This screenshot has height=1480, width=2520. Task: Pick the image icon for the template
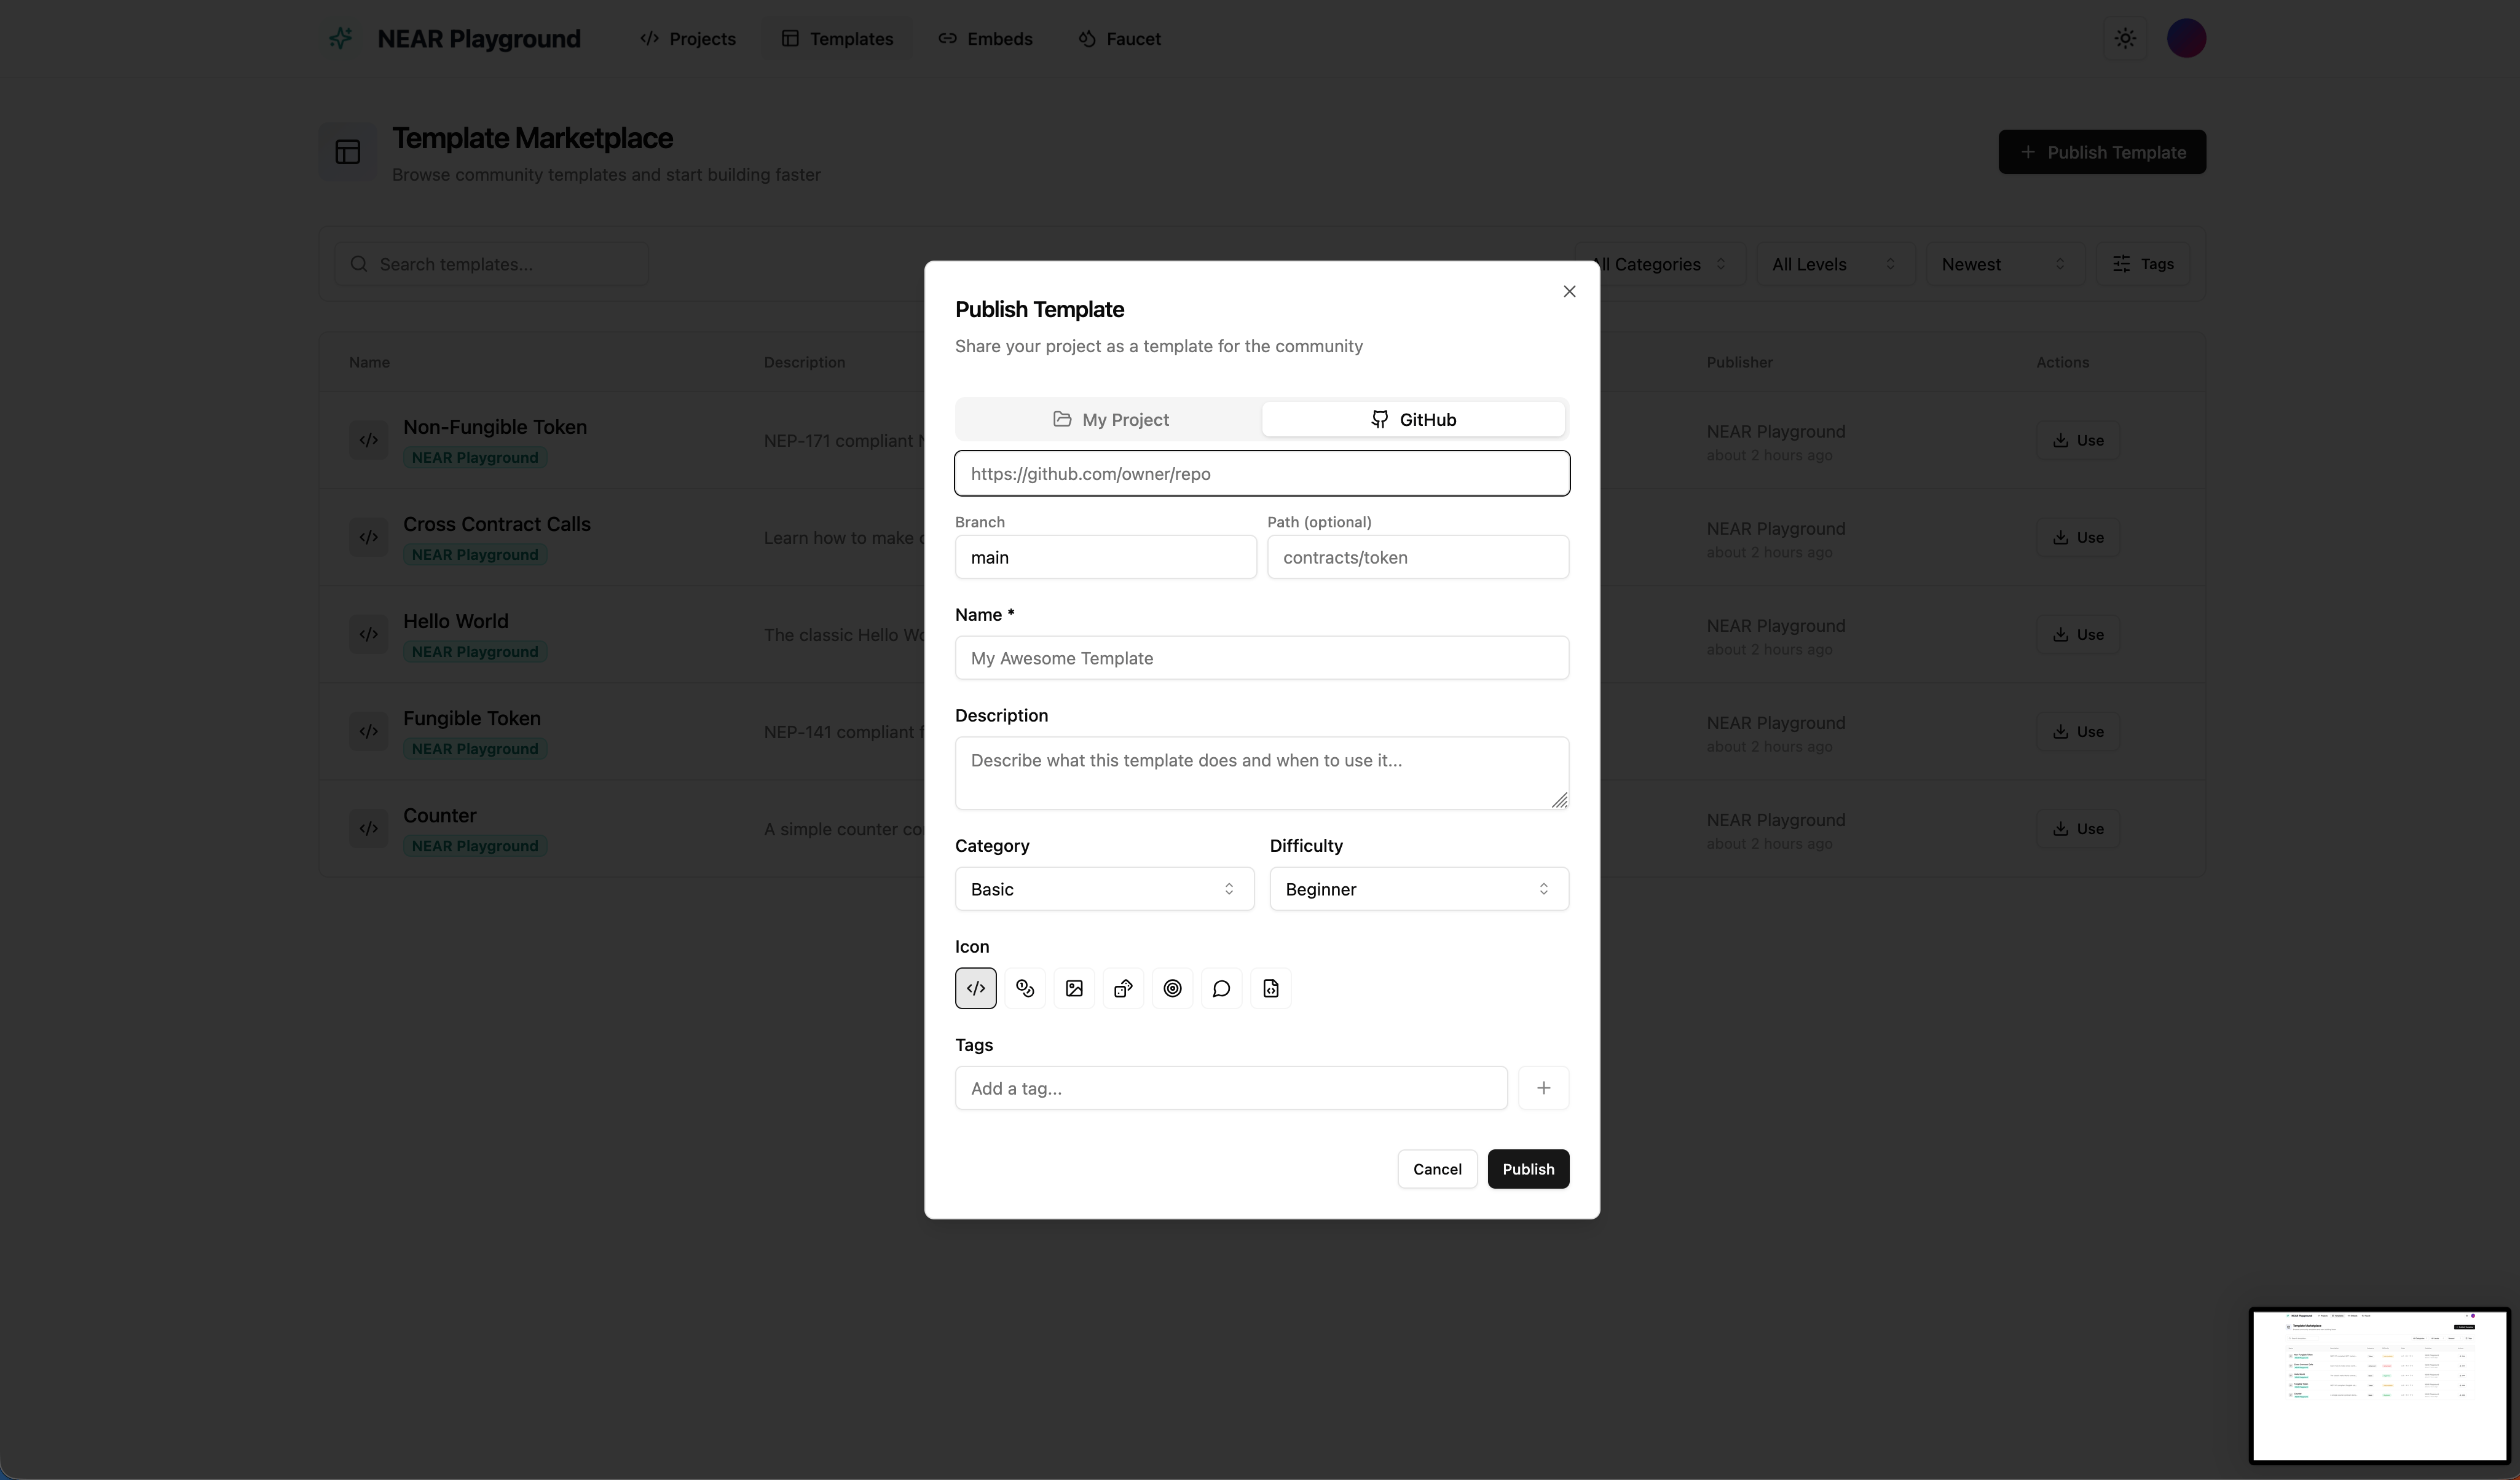pyautogui.click(x=1074, y=988)
